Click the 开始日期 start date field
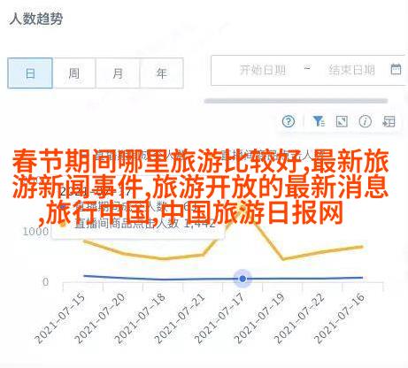The width and height of the screenshot is (408, 368). tap(263, 70)
